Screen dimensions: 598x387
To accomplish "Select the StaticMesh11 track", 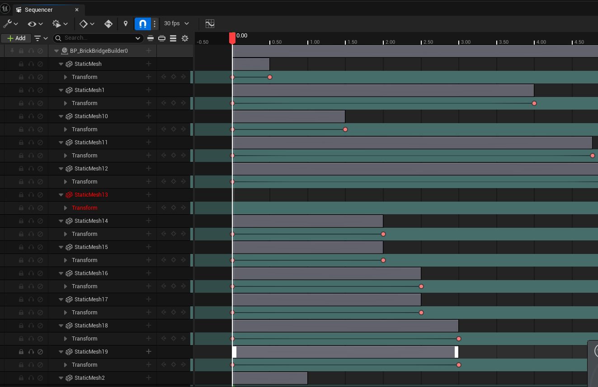I will [x=91, y=143].
